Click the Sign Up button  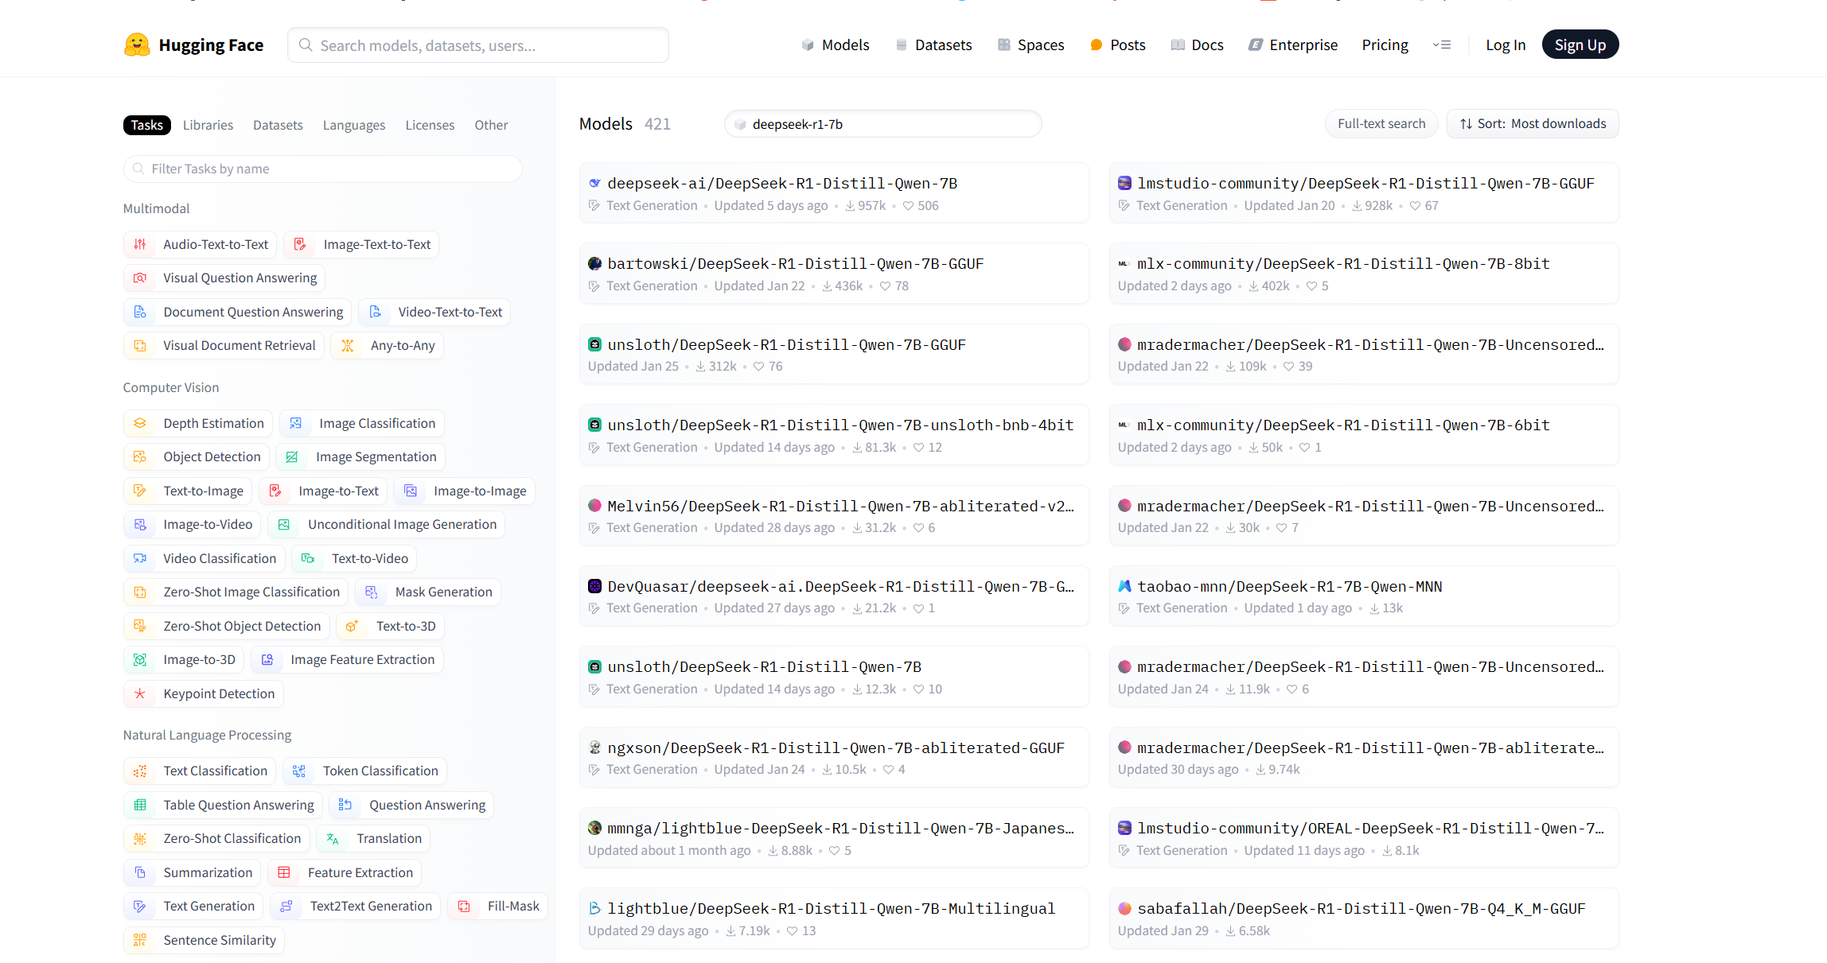pos(1580,45)
